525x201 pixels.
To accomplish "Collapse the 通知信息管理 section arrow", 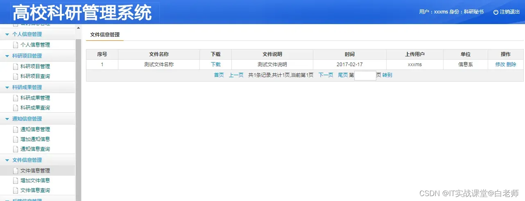I will click(7, 119).
